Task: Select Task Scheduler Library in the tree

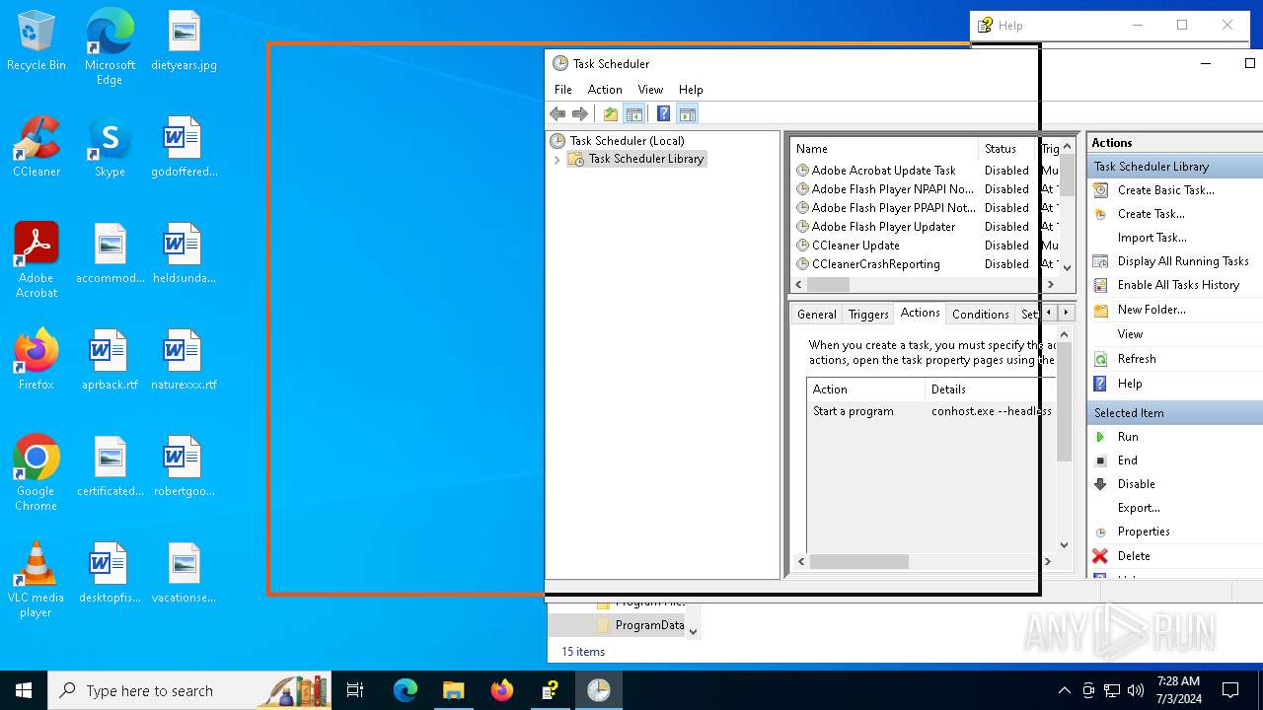Action: [646, 159]
